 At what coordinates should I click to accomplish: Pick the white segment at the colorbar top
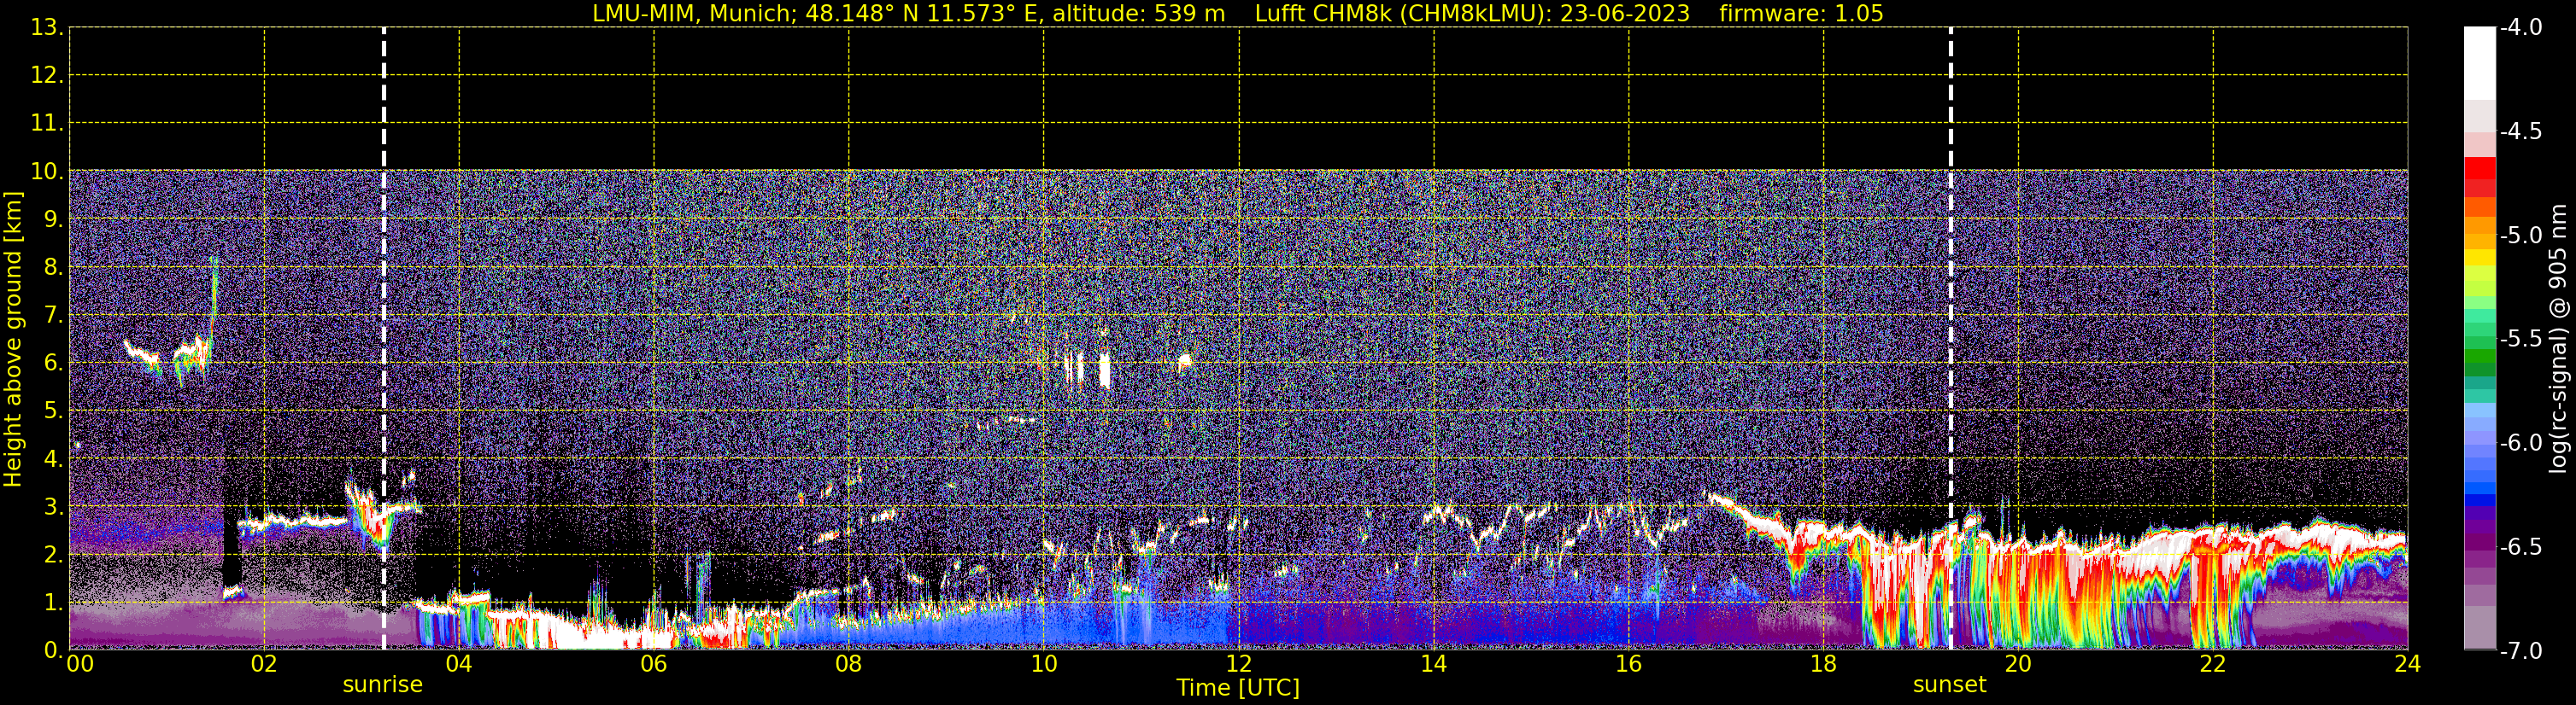(x=2480, y=63)
